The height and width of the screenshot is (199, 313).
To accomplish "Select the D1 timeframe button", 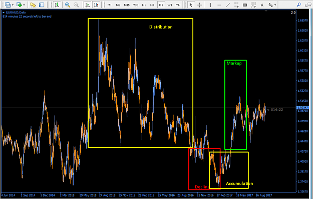I will coord(161,5).
